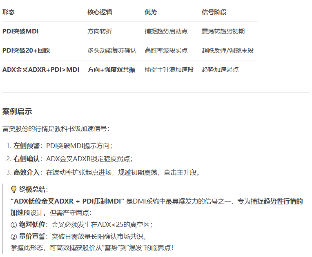
Task: Click the lightbulb icon before 终极总结
Action: [x=14, y=189]
